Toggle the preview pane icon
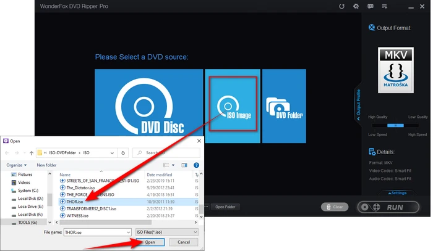Viewport: 433px width, 251px height. (x=184, y=165)
